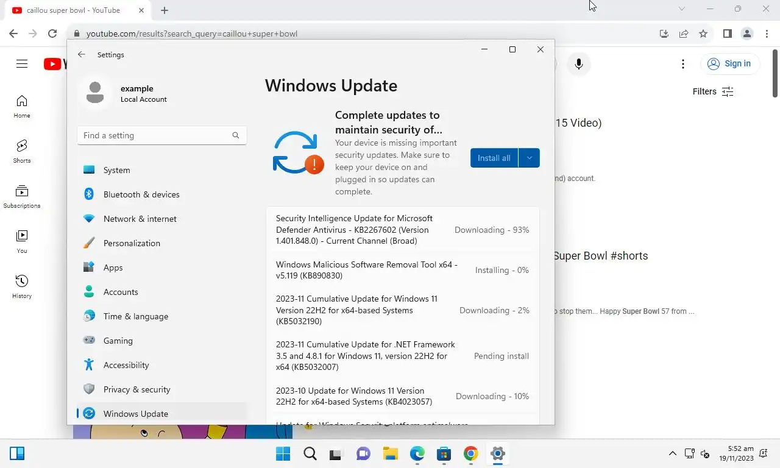Click the Find a setting search box
The width and height of the screenshot is (780, 468).
pyautogui.click(x=161, y=135)
